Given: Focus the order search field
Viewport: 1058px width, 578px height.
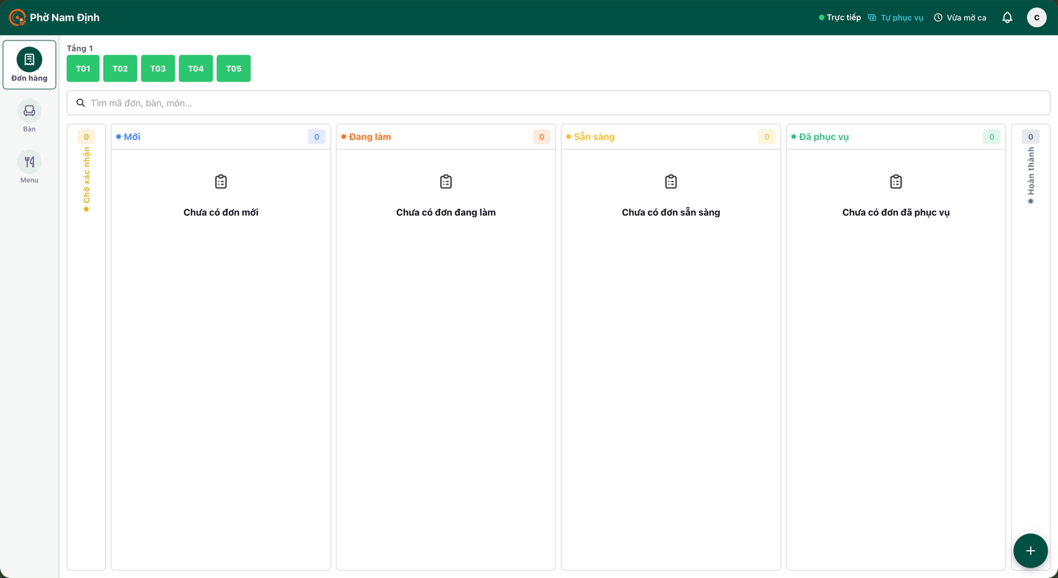Looking at the screenshot, I should (558, 103).
